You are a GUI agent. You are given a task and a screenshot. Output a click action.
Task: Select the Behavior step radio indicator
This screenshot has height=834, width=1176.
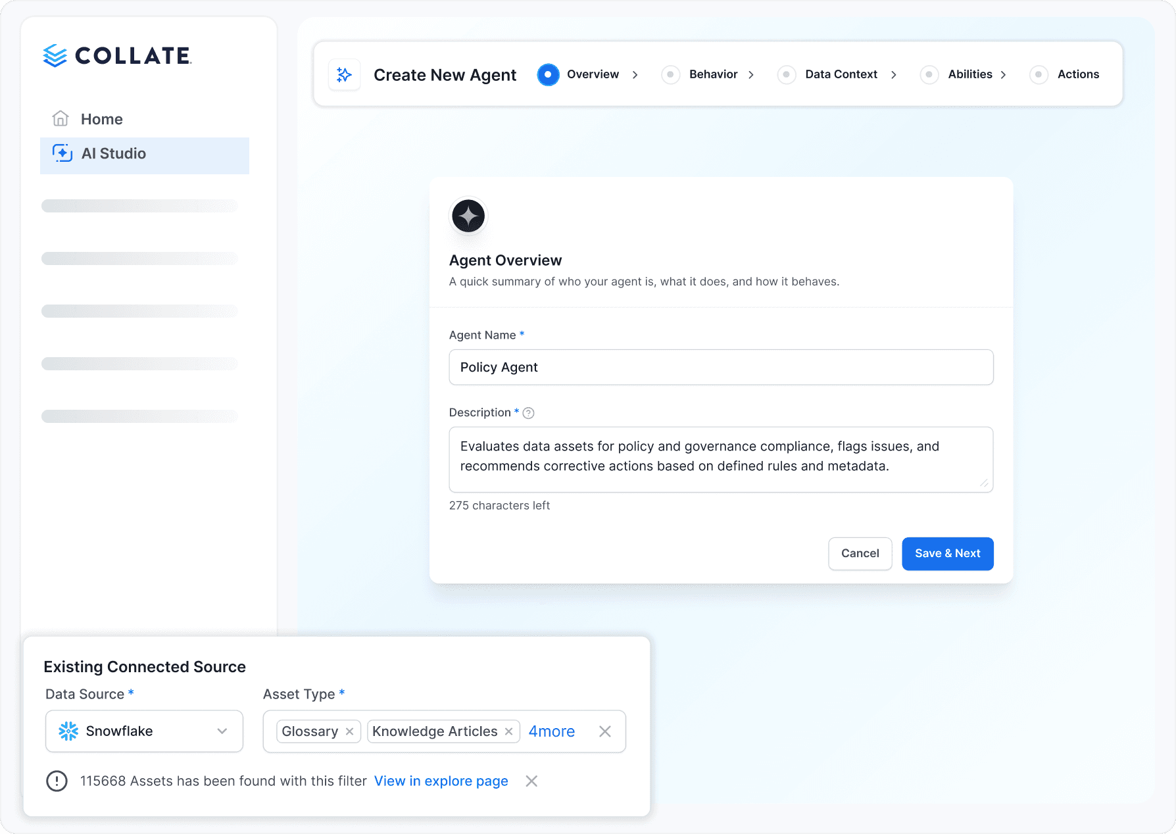[670, 74]
